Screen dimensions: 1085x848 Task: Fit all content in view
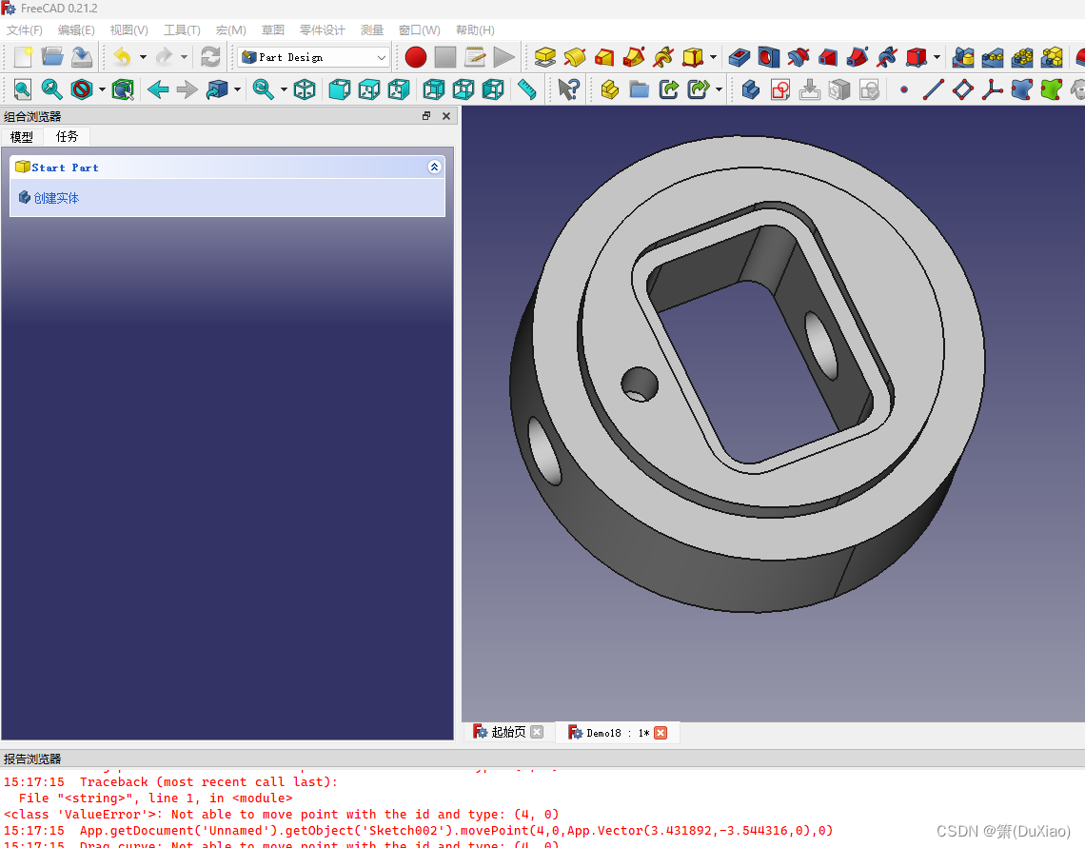(x=23, y=89)
